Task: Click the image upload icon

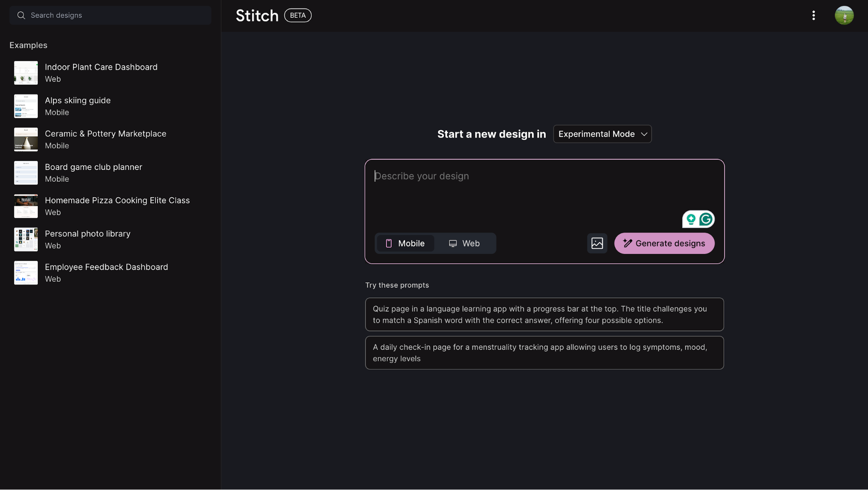Action: tap(597, 243)
